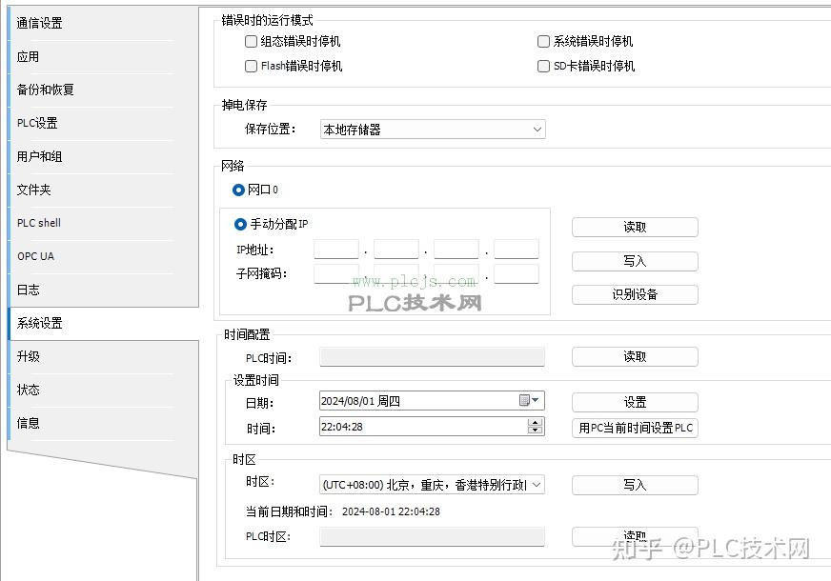The height and width of the screenshot is (581, 831).
Task: Click the PLC时区 display field
Action: [x=432, y=536]
